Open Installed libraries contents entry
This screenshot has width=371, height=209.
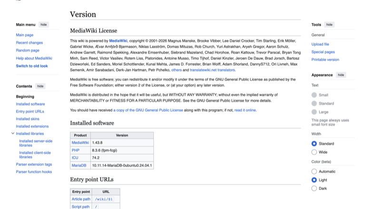coord(30,134)
